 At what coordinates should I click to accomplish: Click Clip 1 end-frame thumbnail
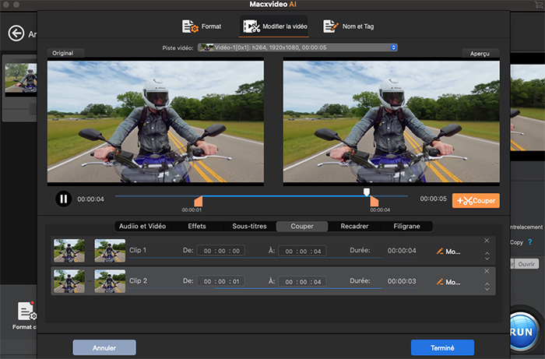click(110, 250)
